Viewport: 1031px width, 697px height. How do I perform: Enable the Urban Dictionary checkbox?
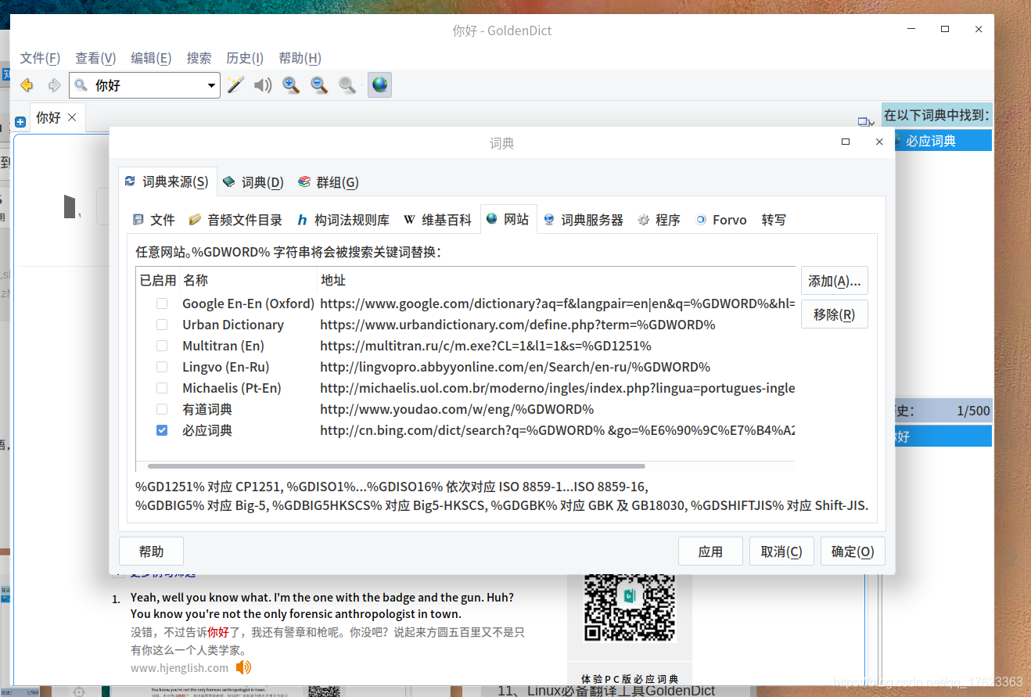[162, 325]
